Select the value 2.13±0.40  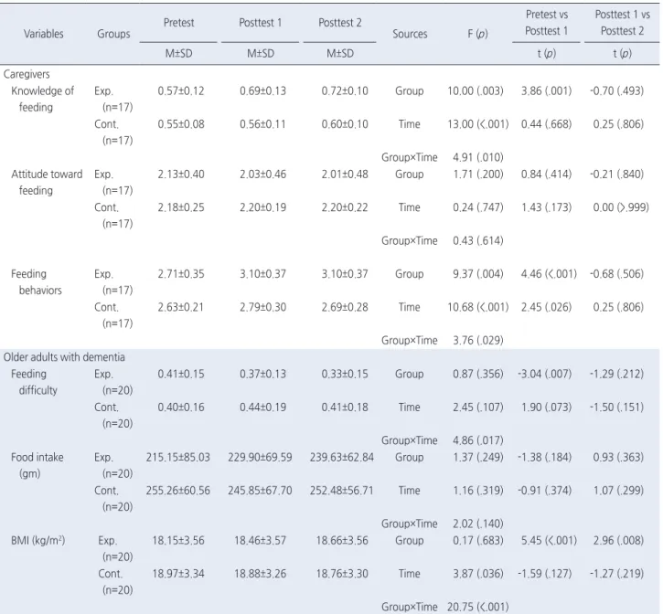[x=181, y=175]
